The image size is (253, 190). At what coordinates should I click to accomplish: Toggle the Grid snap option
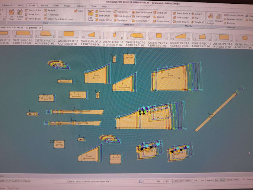(217, 180)
